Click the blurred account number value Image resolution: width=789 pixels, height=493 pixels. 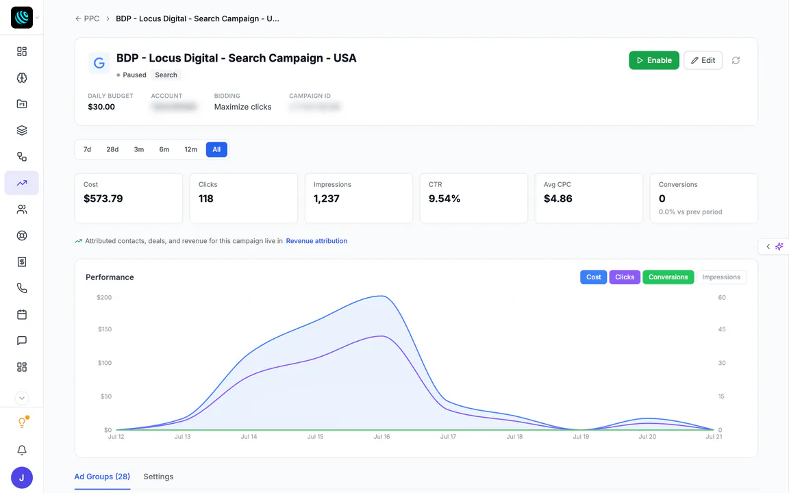(174, 107)
